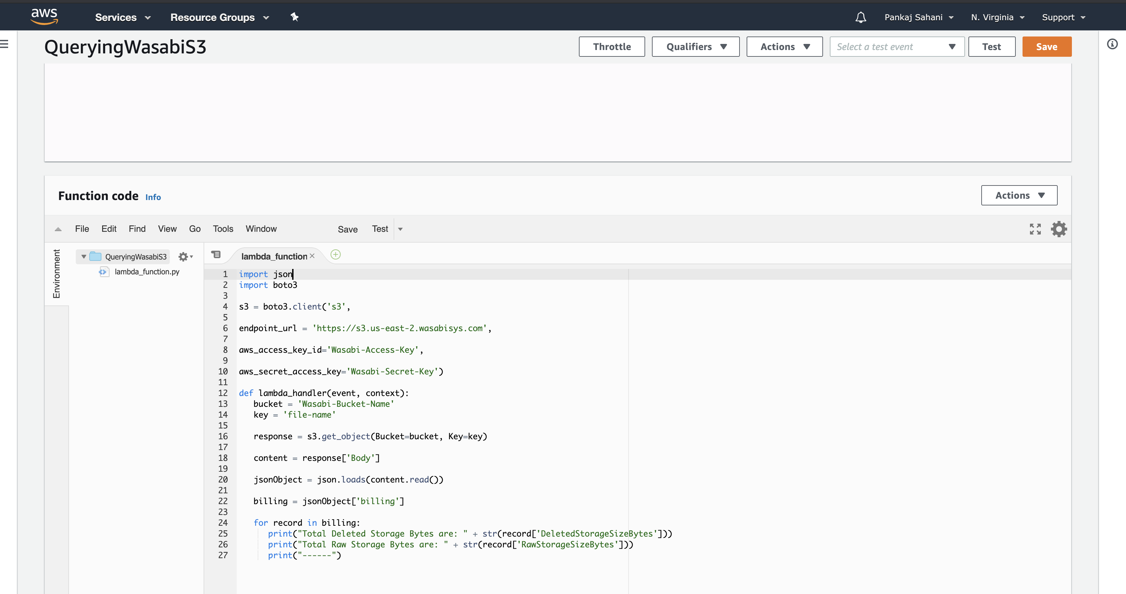Click the save button in toolbar

click(x=347, y=228)
